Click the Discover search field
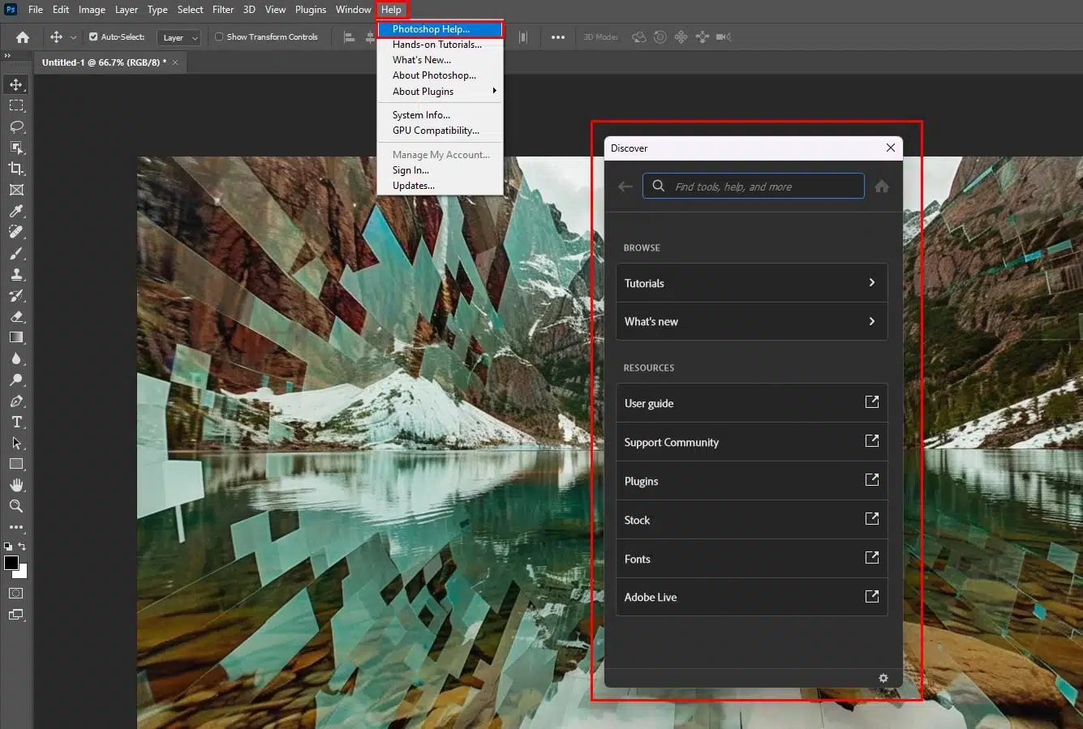 (x=754, y=187)
